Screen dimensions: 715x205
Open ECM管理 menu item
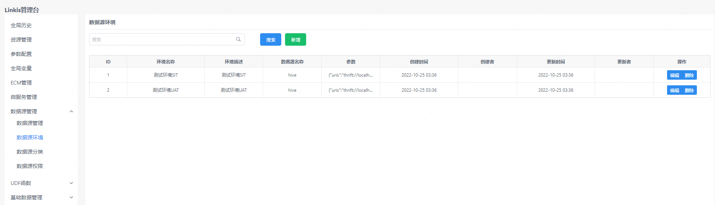(x=21, y=83)
